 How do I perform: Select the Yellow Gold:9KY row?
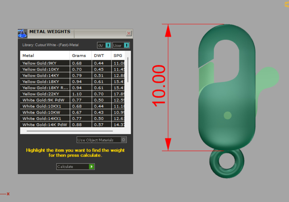72,63
